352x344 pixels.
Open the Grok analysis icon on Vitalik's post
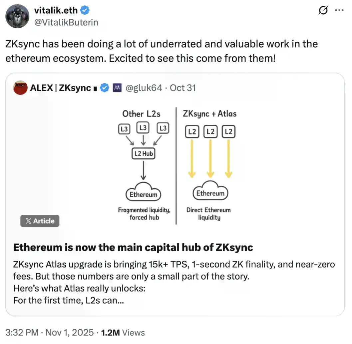coord(322,10)
